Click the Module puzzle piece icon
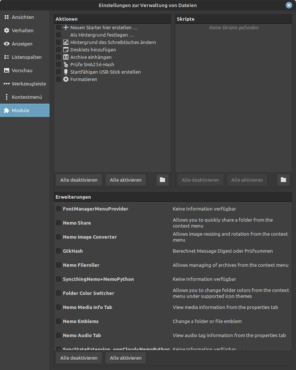296x370 pixels. (x=7, y=110)
